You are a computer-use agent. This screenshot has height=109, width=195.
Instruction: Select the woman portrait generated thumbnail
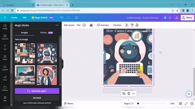47,75
